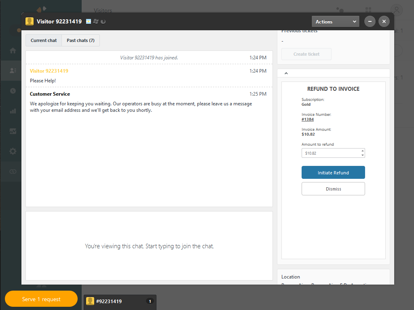The height and width of the screenshot is (310, 414).
Task: Open the History clock icon in sidebar
Action: coord(13,91)
